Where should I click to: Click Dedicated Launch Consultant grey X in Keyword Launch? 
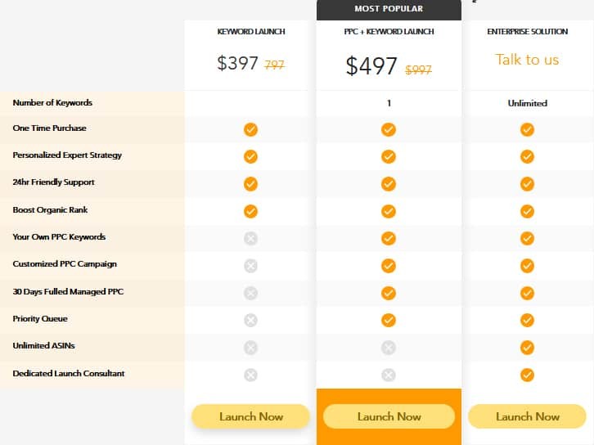click(x=250, y=375)
